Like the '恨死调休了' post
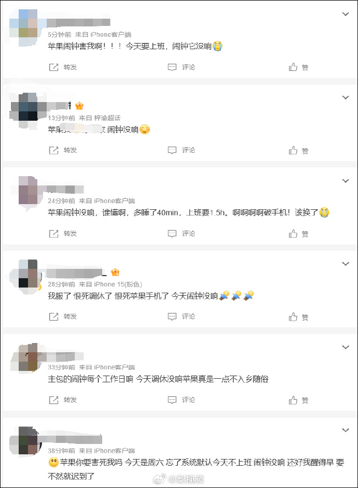358x488 pixels. point(298,317)
